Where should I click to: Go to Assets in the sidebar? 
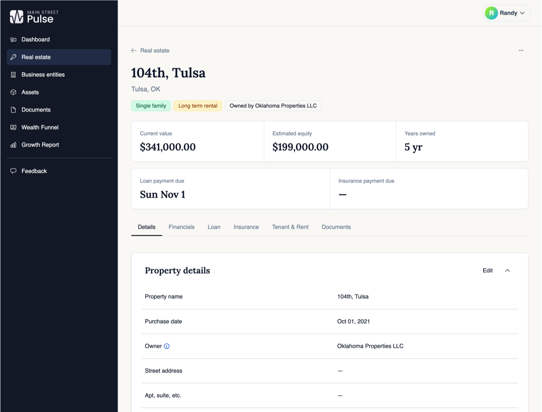(59, 92)
